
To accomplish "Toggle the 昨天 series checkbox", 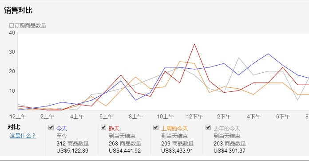I will click(x=103, y=127).
